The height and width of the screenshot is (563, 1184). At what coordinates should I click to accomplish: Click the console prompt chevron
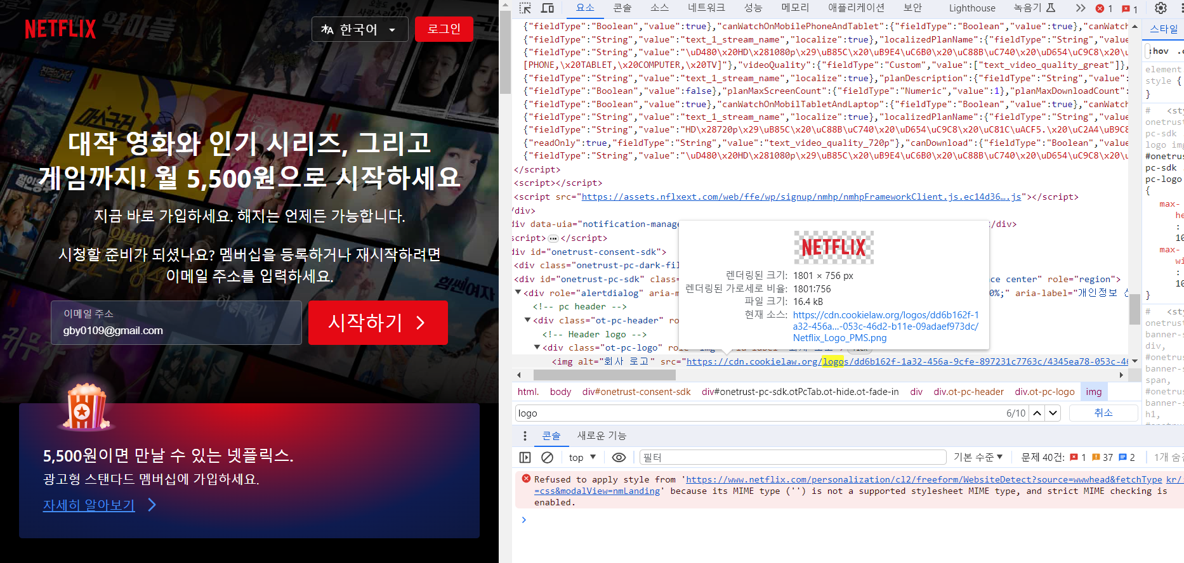(x=523, y=519)
